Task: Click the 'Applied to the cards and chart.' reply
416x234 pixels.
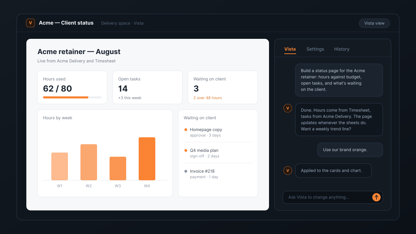Action: (333, 171)
